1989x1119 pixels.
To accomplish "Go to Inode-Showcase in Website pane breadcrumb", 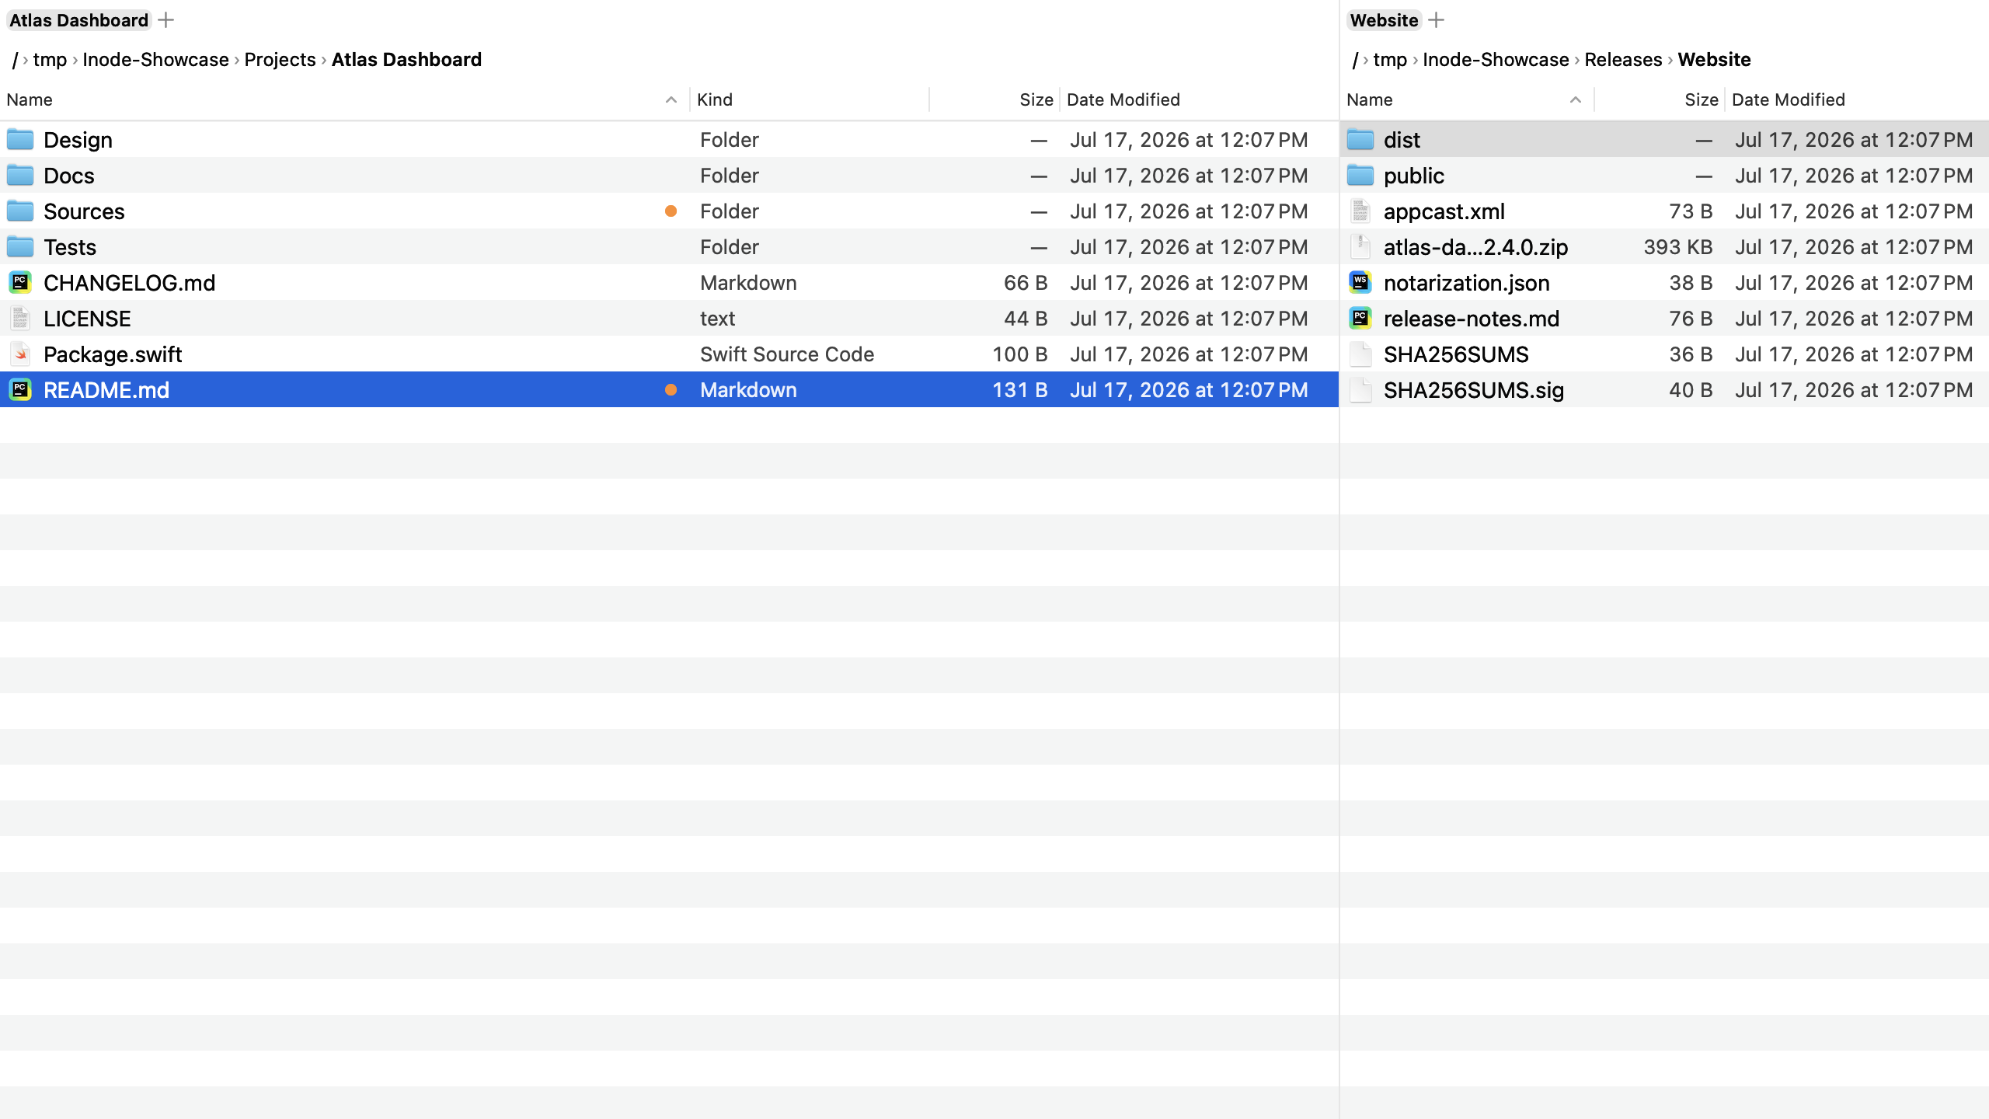I will [x=1496, y=60].
